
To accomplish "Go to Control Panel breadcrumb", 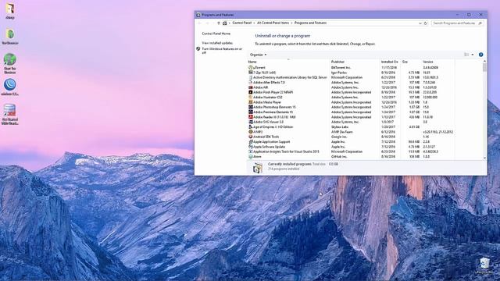I will tap(241, 23).
